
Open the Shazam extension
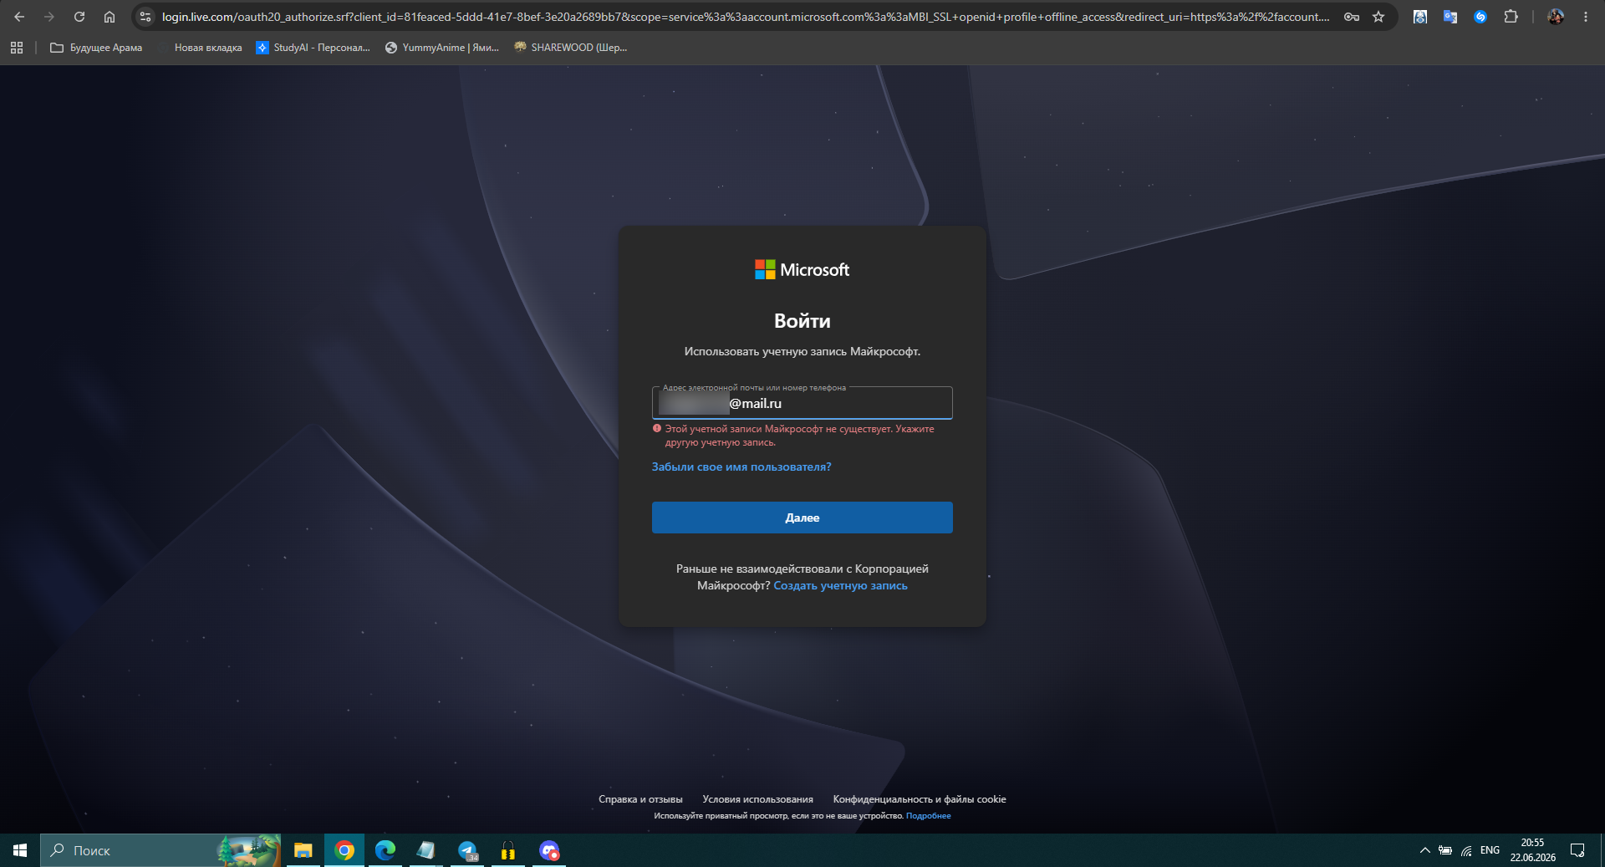click(1480, 17)
